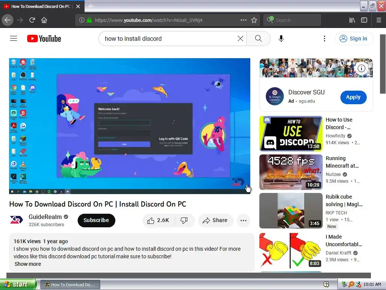The width and height of the screenshot is (386, 290).
Task: Open the Windows Start button
Action: point(18,284)
